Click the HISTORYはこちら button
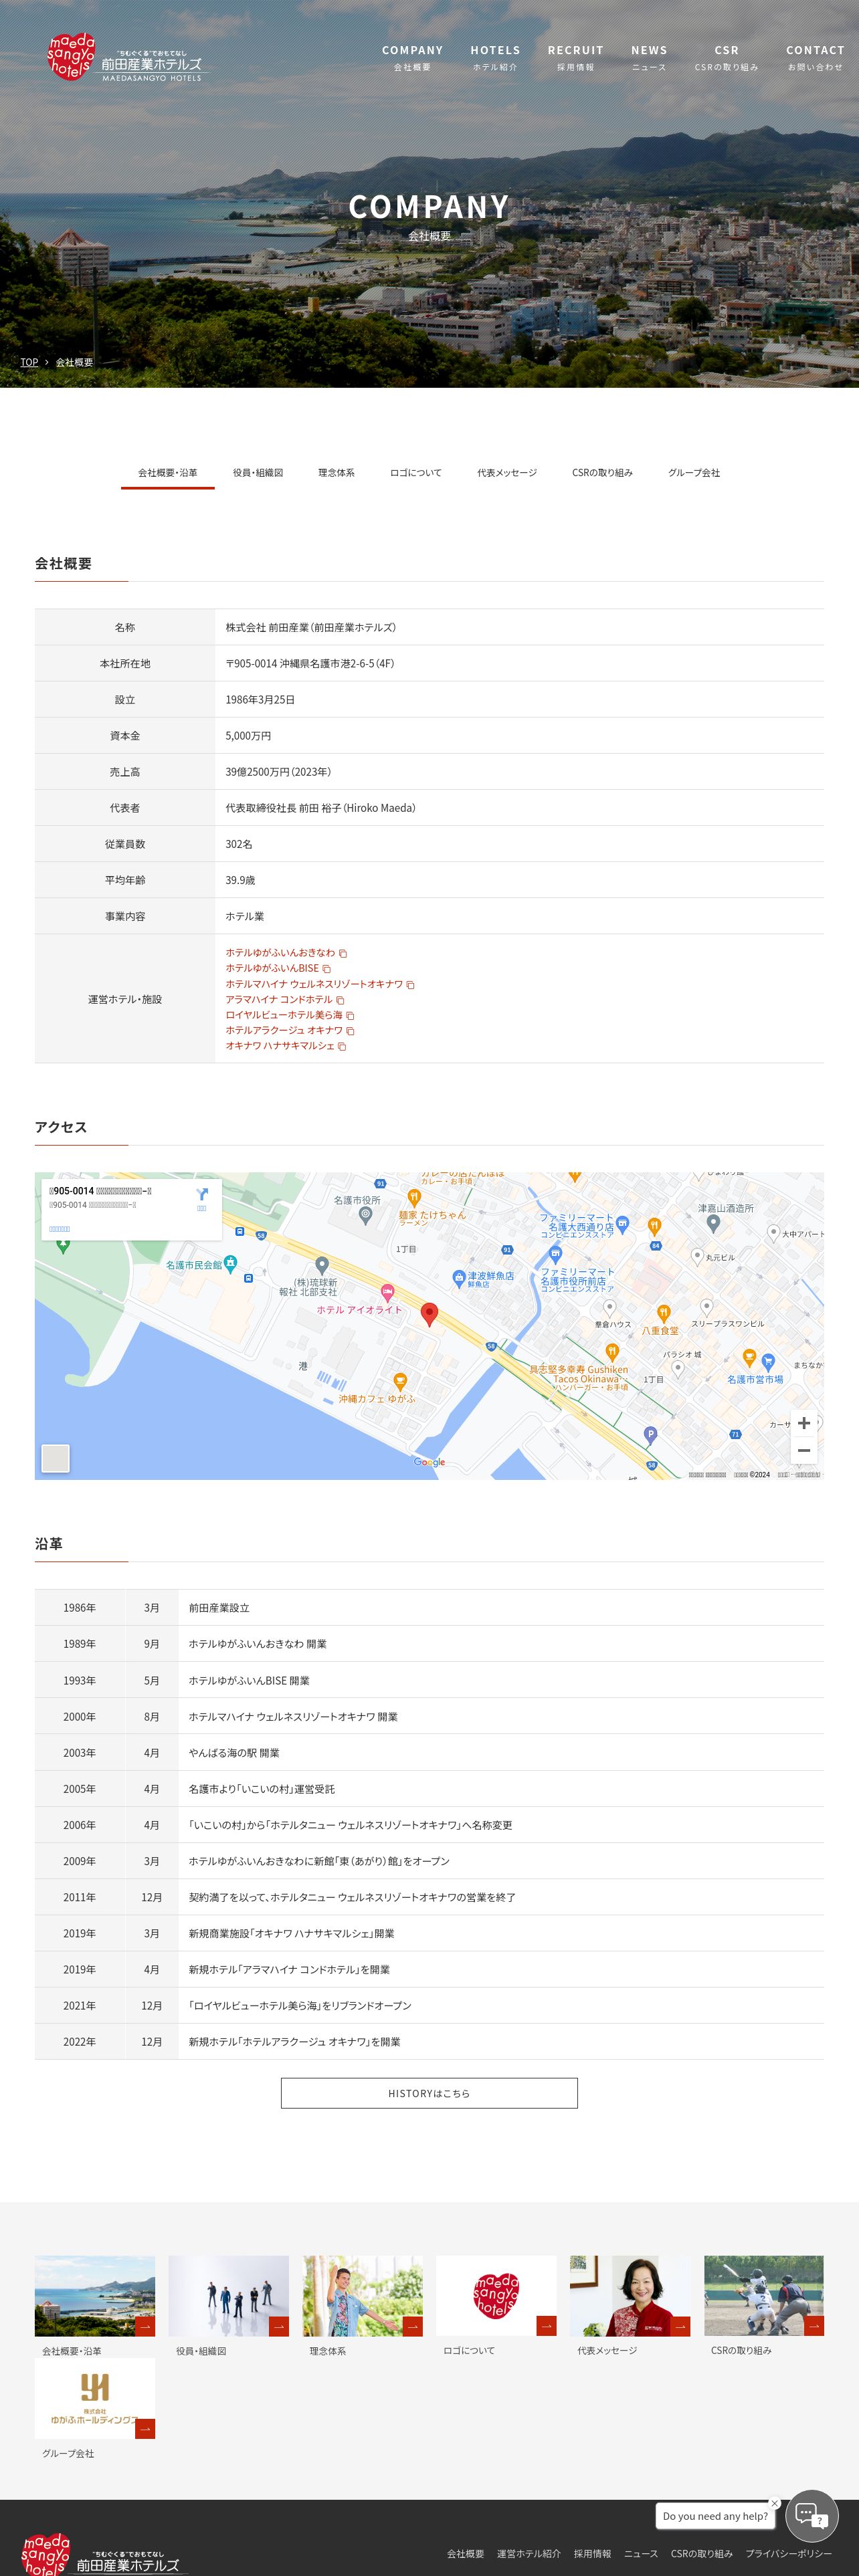Image resolution: width=859 pixels, height=2576 pixels. coord(429,2093)
